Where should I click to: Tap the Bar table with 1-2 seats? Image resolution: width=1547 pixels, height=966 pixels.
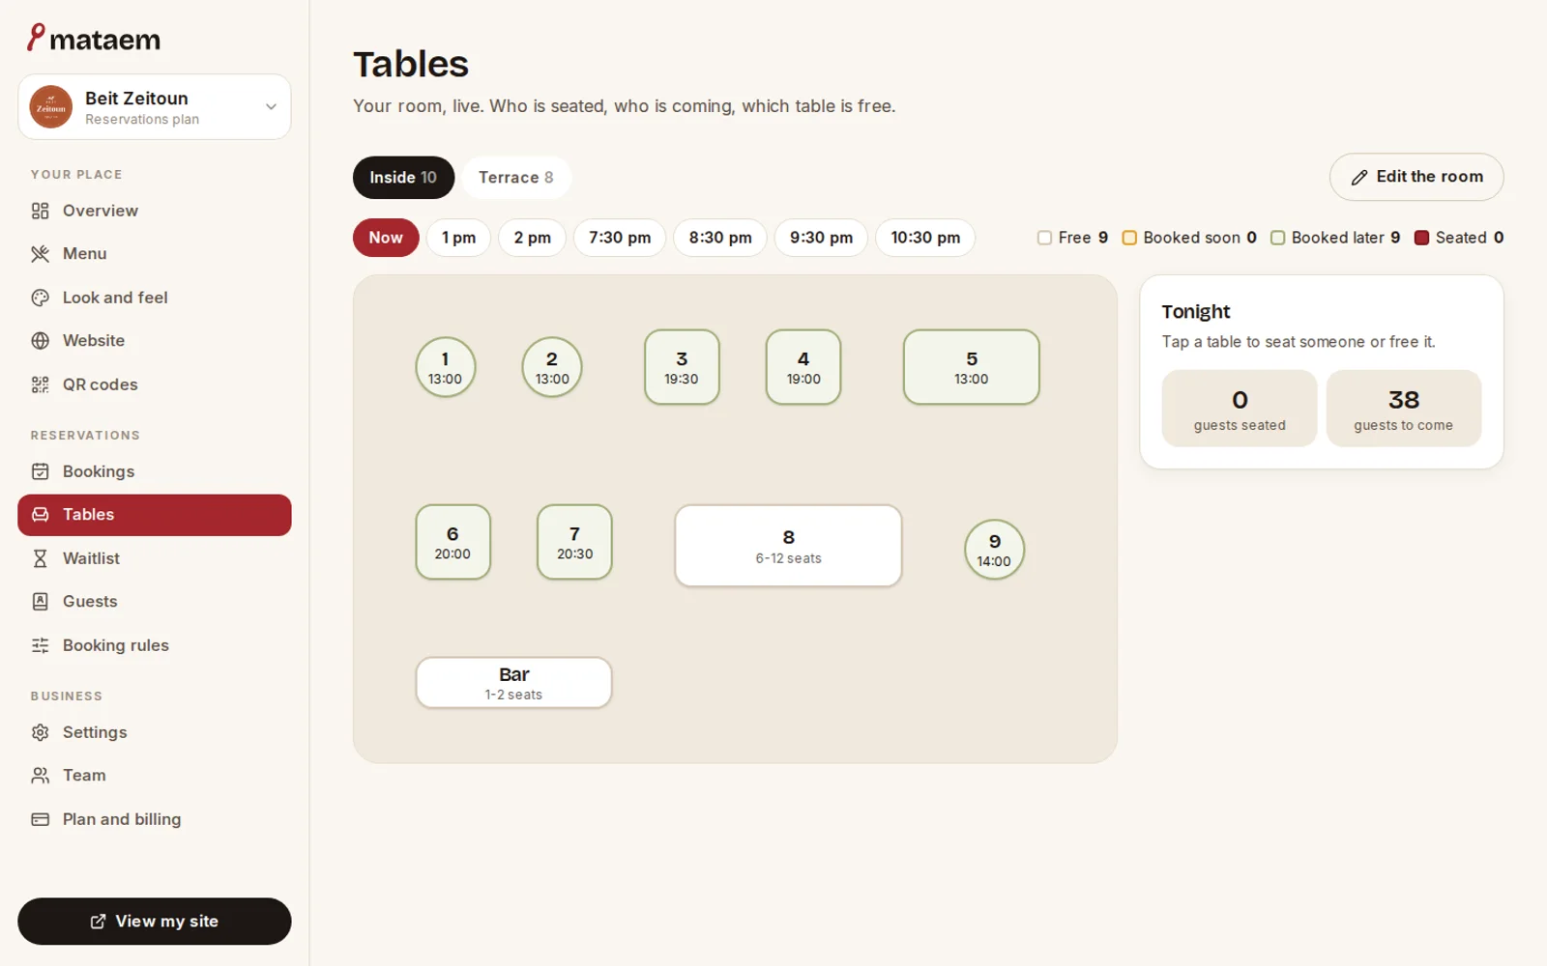[513, 683]
